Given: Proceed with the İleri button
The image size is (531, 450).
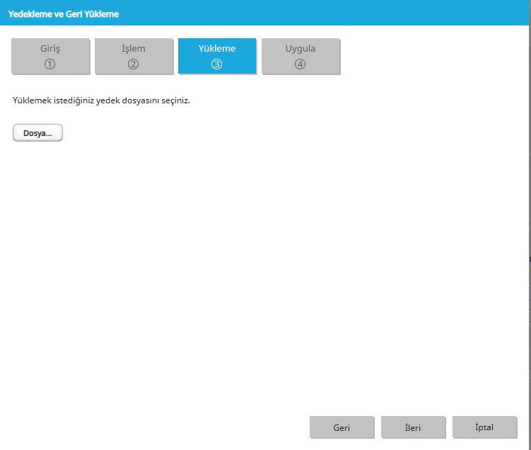Looking at the screenshot, I should tap(413, 427).
